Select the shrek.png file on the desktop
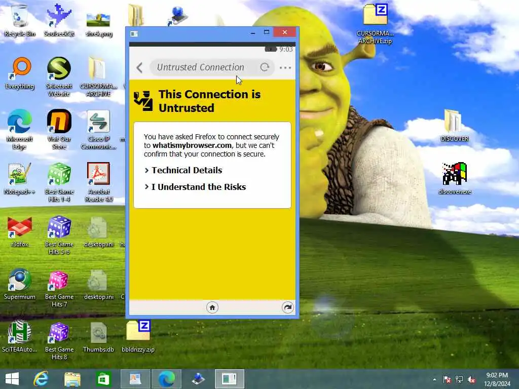Image resolution: width=519 pixels, height=389 pixels. tap(99, 23)
